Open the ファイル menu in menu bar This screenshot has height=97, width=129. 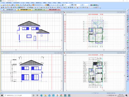click(3, 3)
